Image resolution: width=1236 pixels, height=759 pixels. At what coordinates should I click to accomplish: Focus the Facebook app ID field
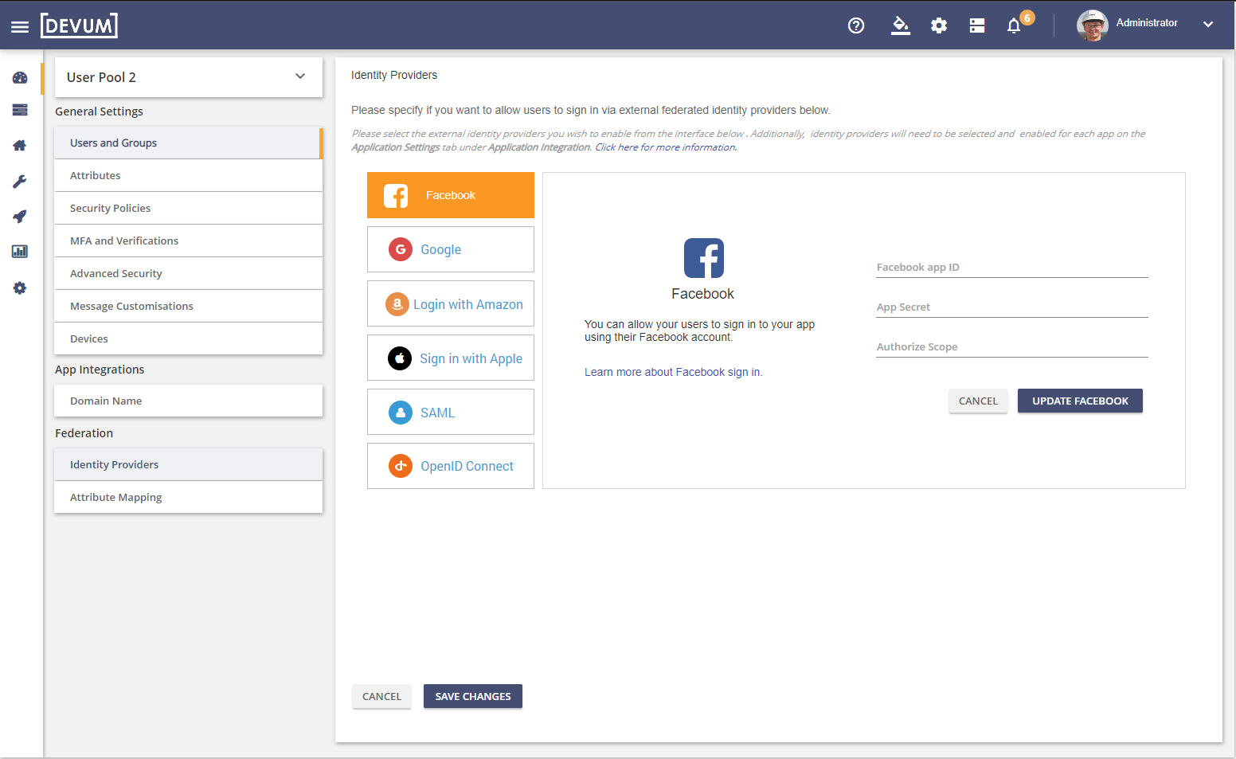point(1012,268)
